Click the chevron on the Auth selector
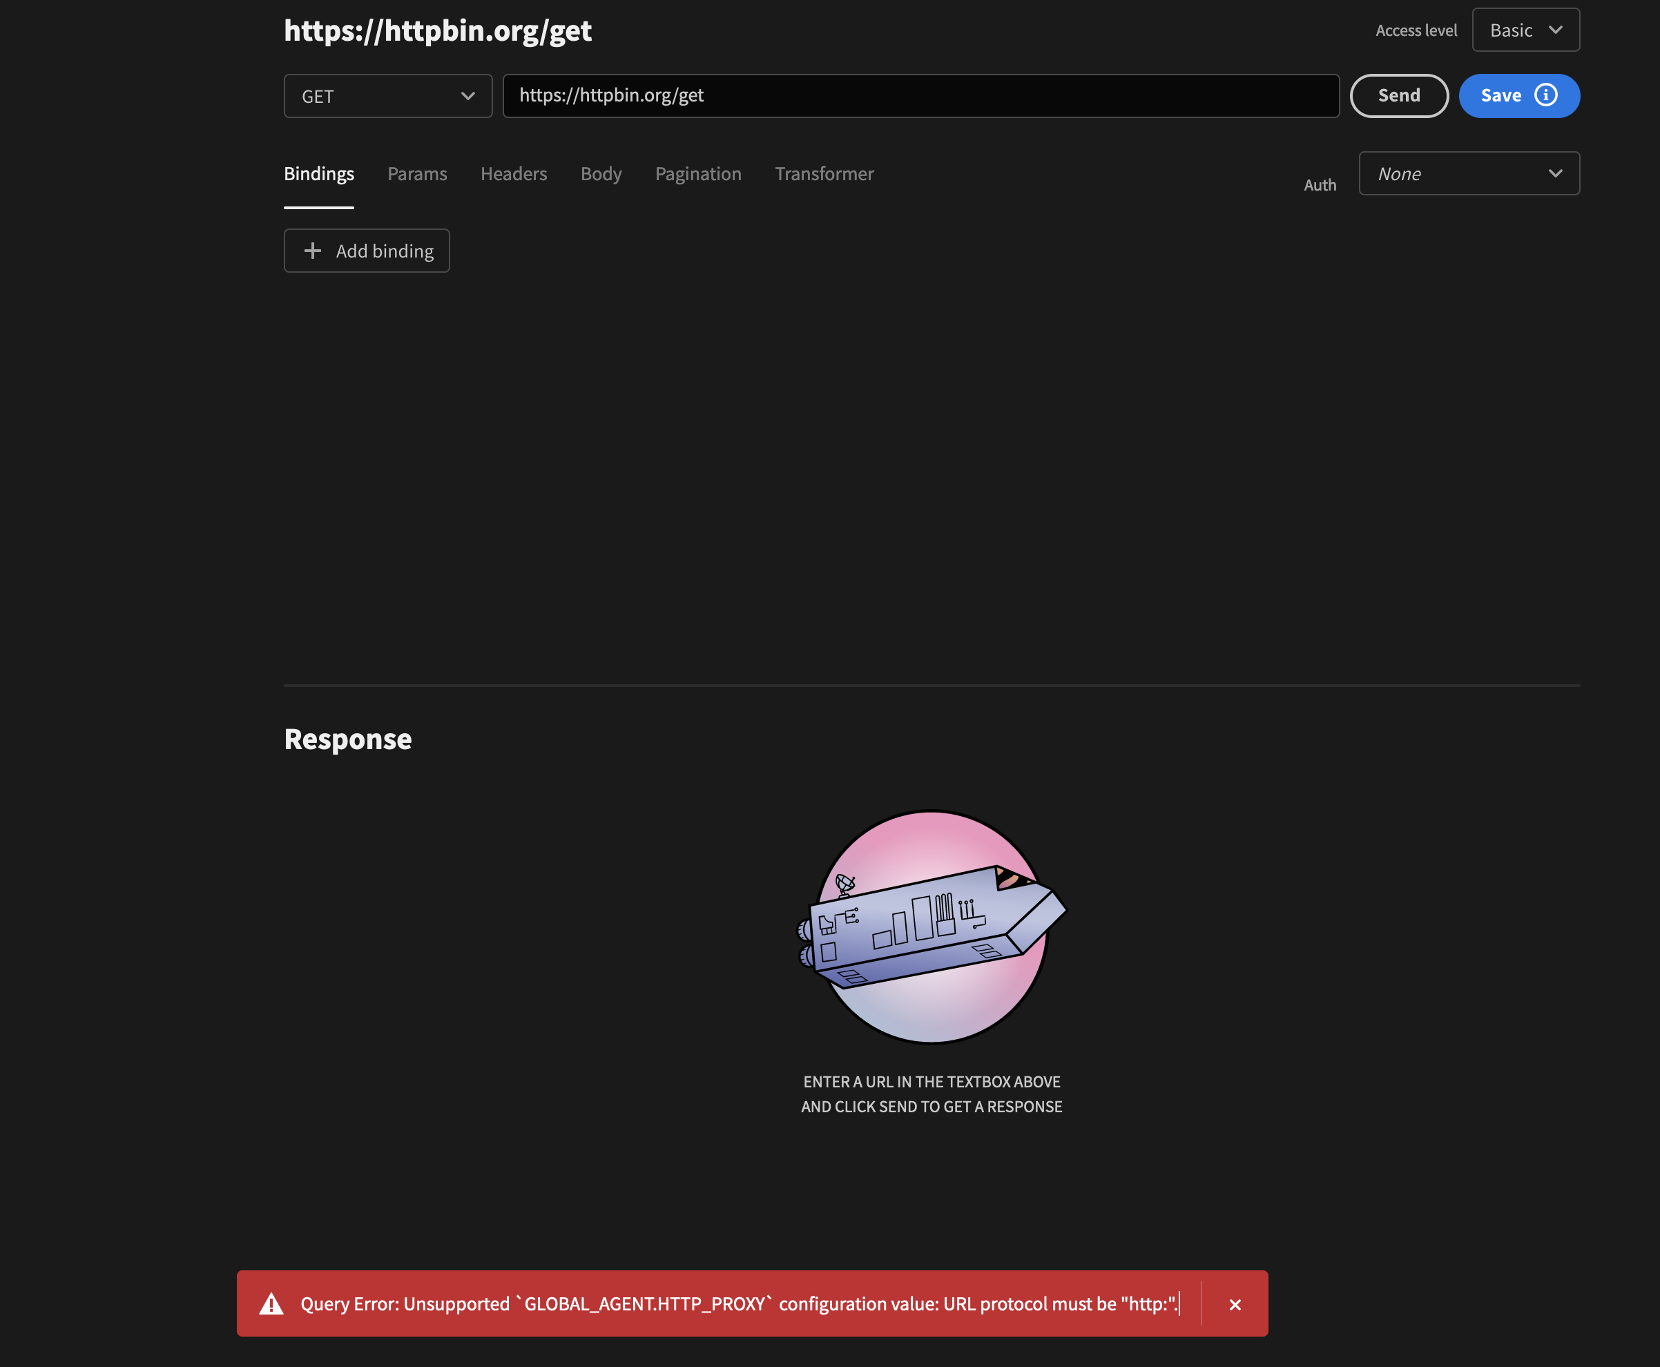 coord(1557,173)
